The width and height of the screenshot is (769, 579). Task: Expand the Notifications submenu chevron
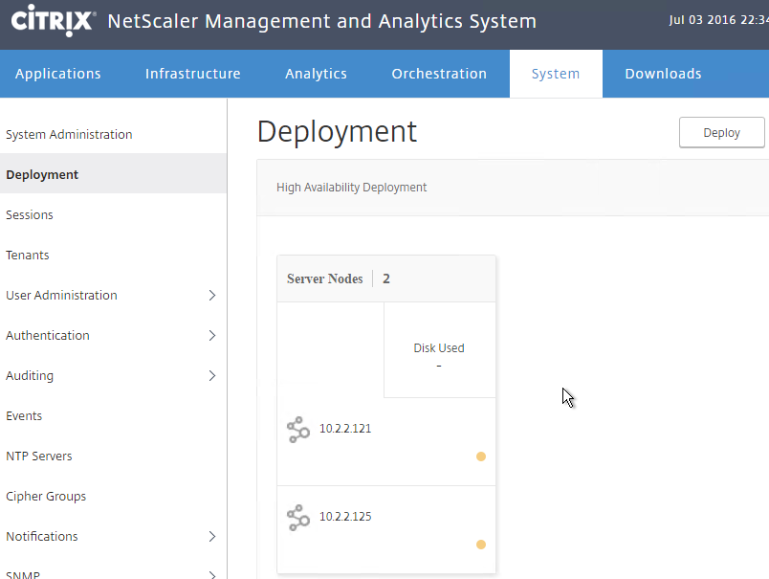coord(212,537)
